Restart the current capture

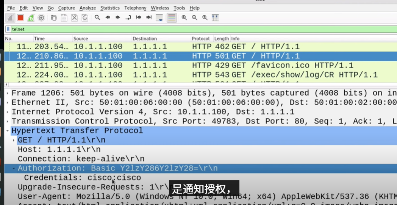pos(31,18)
